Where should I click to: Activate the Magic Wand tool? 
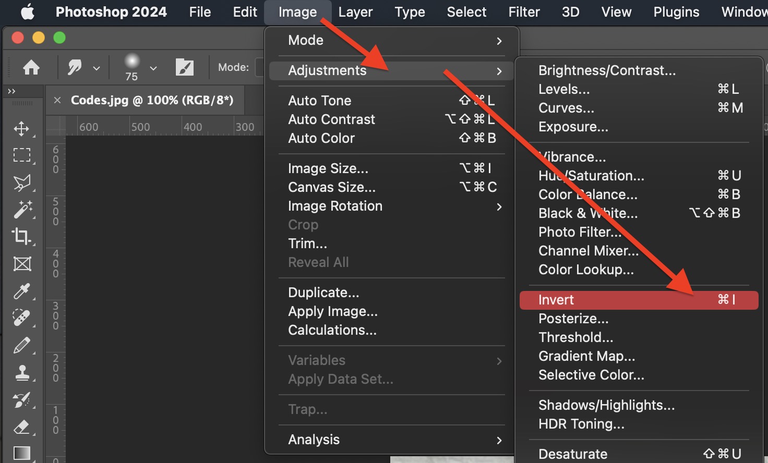click(21, 209)
